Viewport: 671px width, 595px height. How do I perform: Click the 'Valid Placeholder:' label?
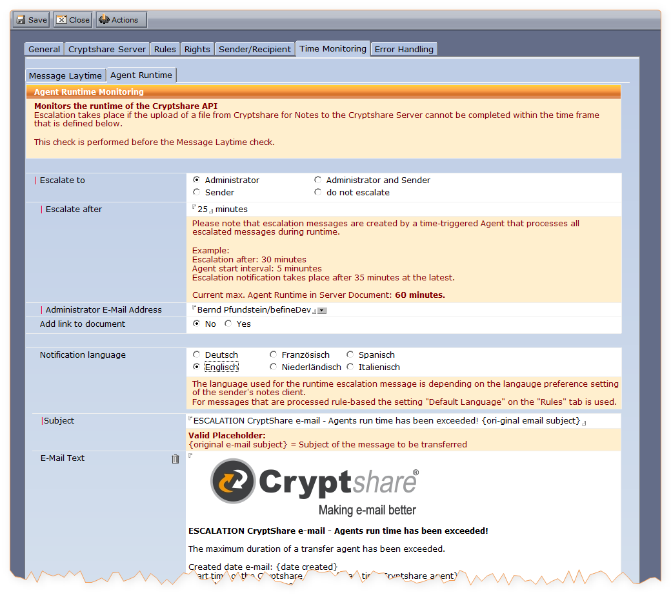click(x=227, y=436)
